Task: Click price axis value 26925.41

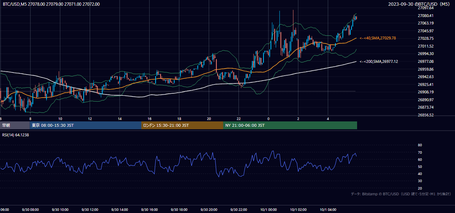Action: [x=425, y=84]
